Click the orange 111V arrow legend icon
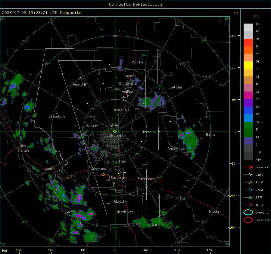 248,182
